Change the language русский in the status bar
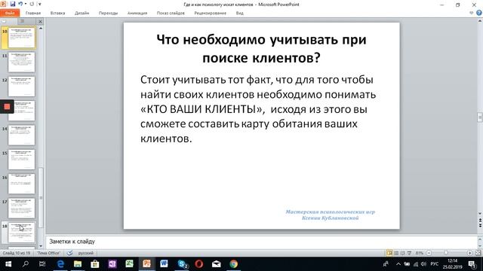 click(x=85, y=253)
